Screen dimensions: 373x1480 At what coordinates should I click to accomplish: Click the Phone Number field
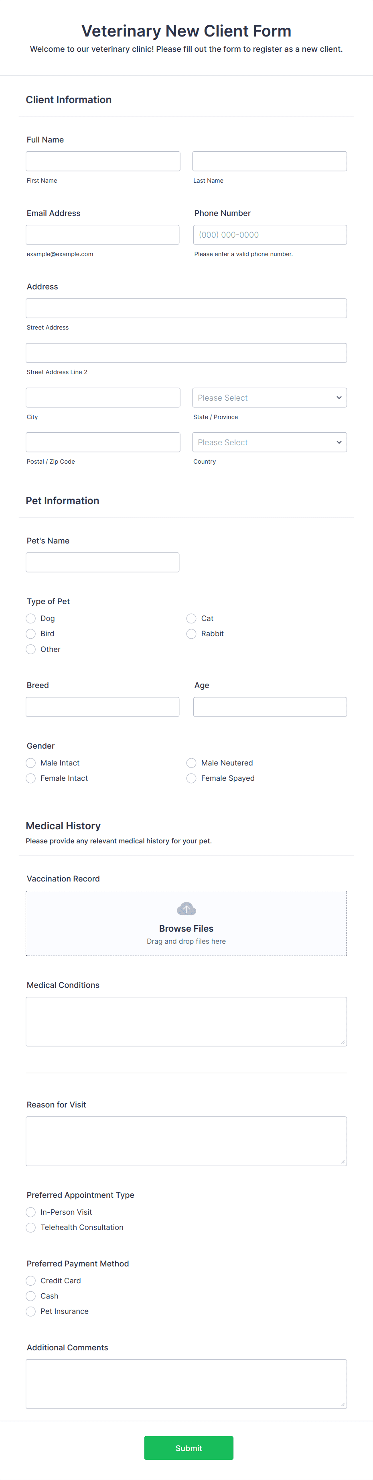click(269, 234)
